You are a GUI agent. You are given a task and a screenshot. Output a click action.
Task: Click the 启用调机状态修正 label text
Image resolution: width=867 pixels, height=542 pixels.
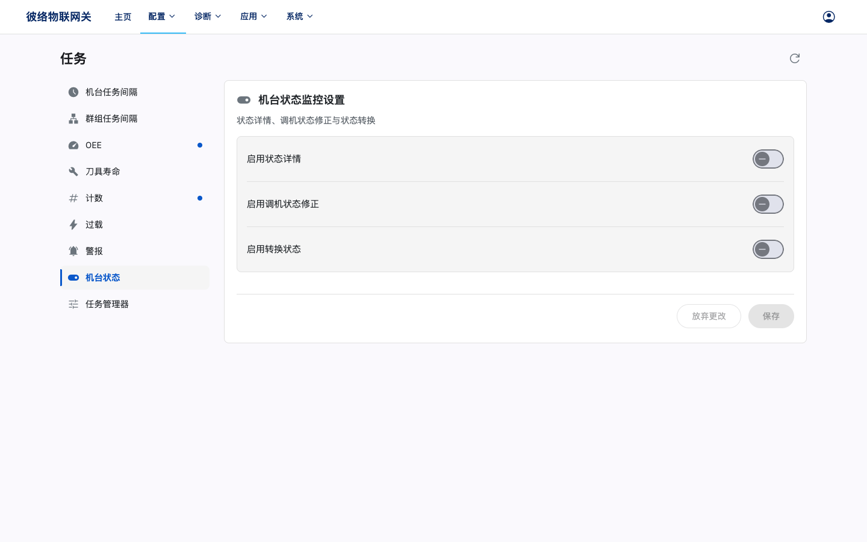pyautogui.click(x=283, y=204)
